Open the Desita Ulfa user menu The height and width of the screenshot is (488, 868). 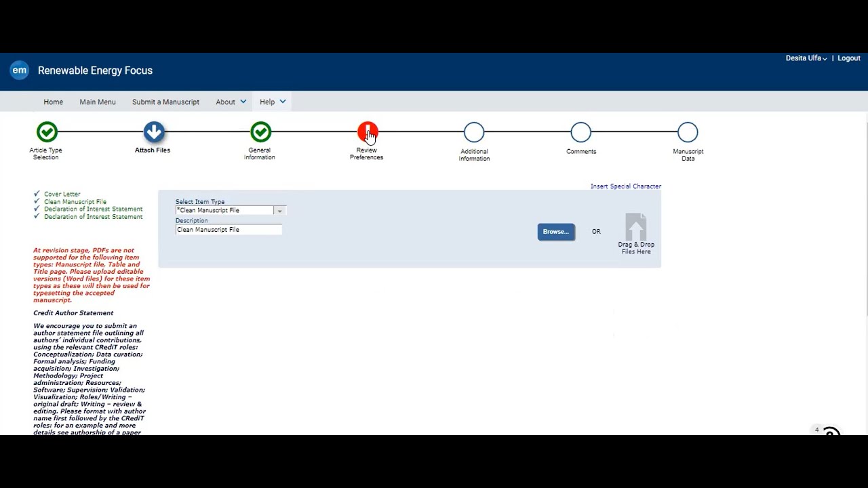click(806, 58)
